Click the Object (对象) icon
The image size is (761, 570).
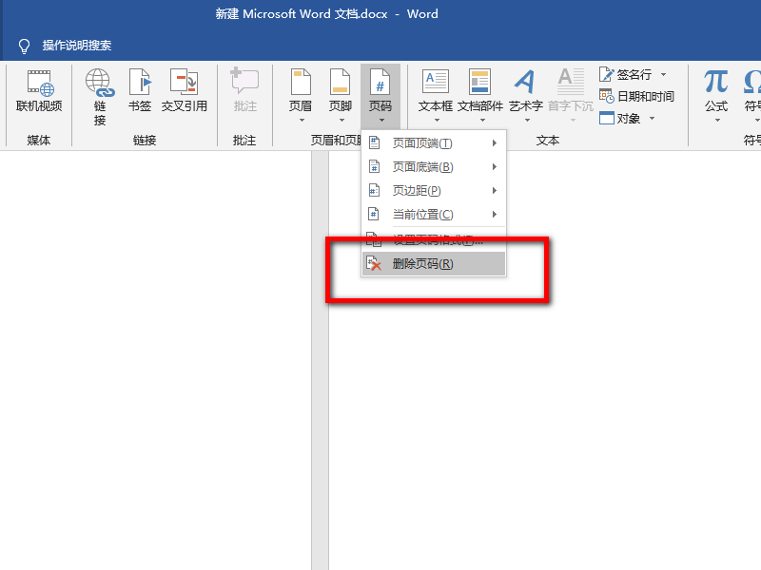(x=607, y=118)
